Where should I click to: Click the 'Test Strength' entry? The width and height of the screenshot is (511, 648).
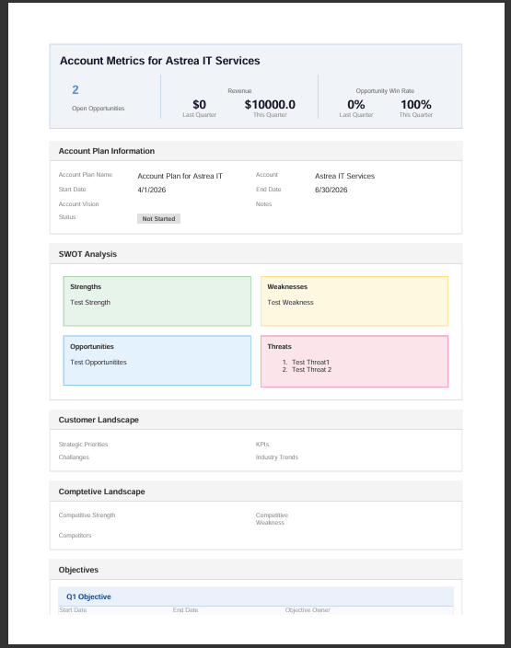click(90, 303)
